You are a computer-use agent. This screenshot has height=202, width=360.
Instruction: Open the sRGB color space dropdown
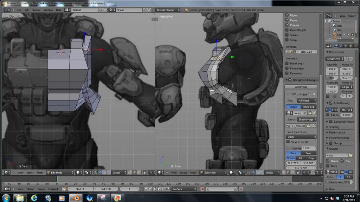[301, 137]
